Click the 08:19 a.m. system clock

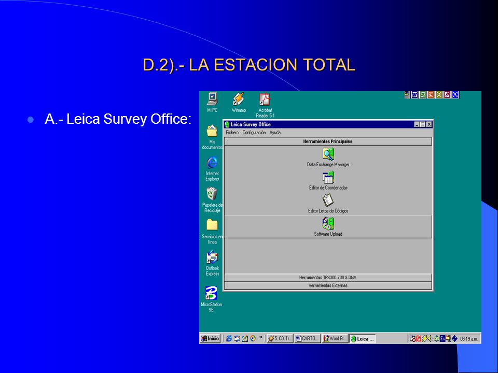tap(469, 339)
